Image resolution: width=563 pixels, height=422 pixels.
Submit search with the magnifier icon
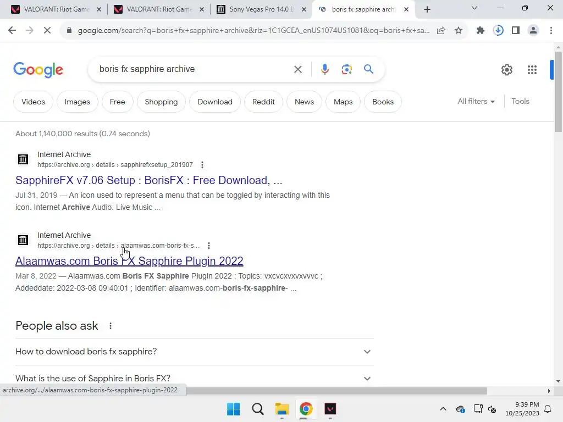click(368, 69)
